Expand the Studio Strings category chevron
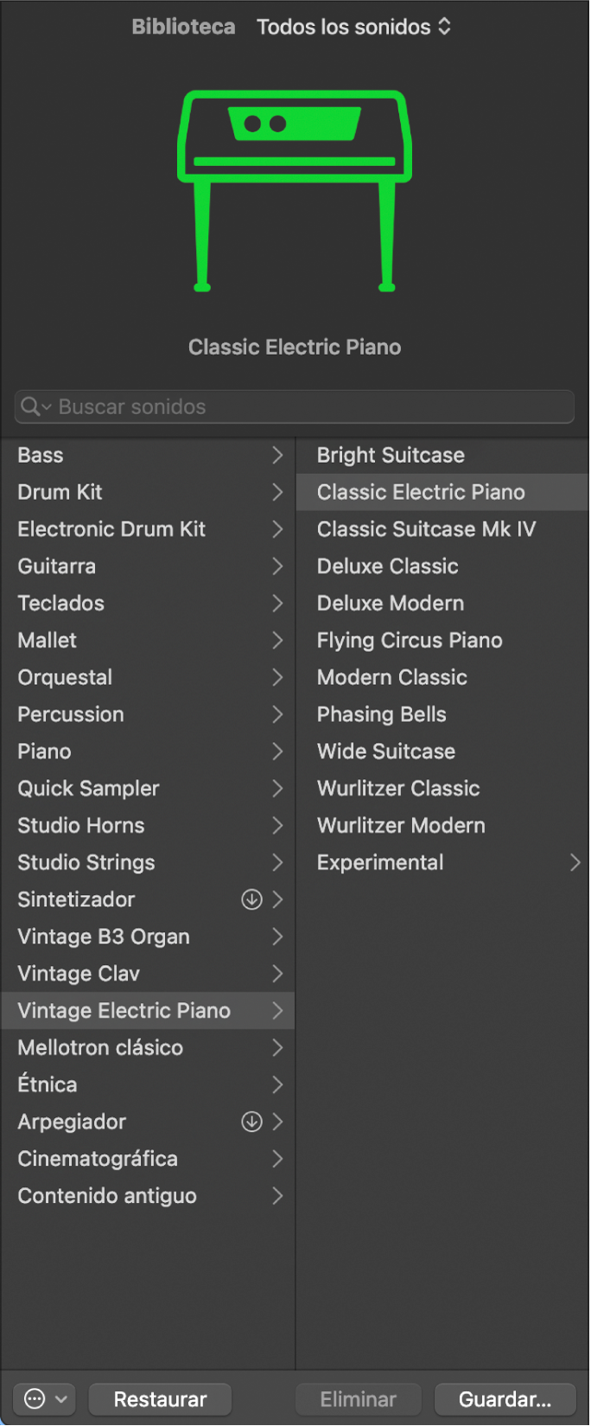This screenshot has height=1426, width=591. (x=277, y=862)
